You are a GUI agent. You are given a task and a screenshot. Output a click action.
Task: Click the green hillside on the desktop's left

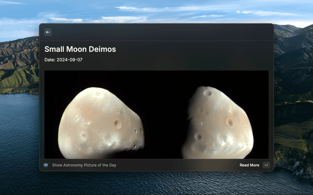[19, 78]
